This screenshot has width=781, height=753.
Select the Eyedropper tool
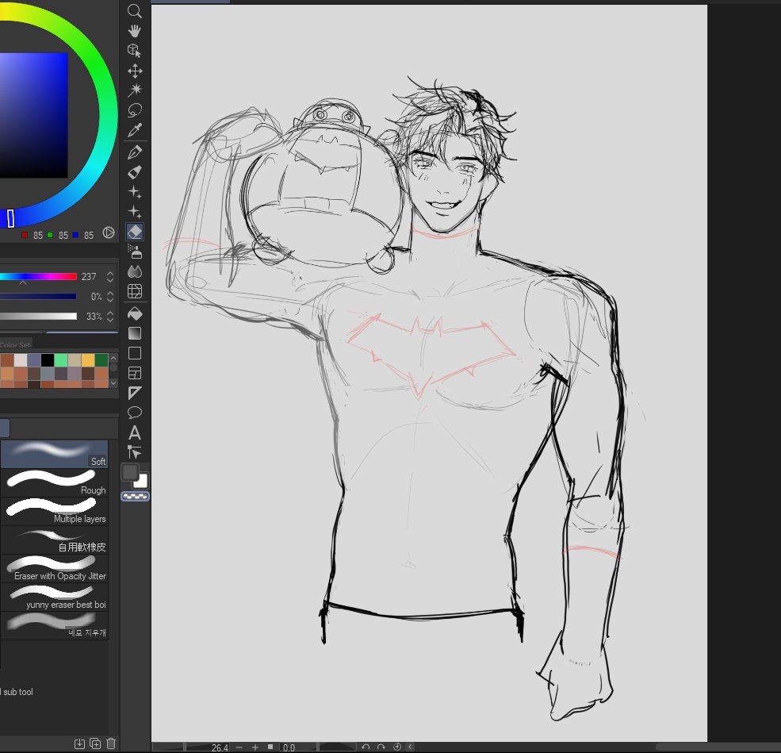click(135, 130)
